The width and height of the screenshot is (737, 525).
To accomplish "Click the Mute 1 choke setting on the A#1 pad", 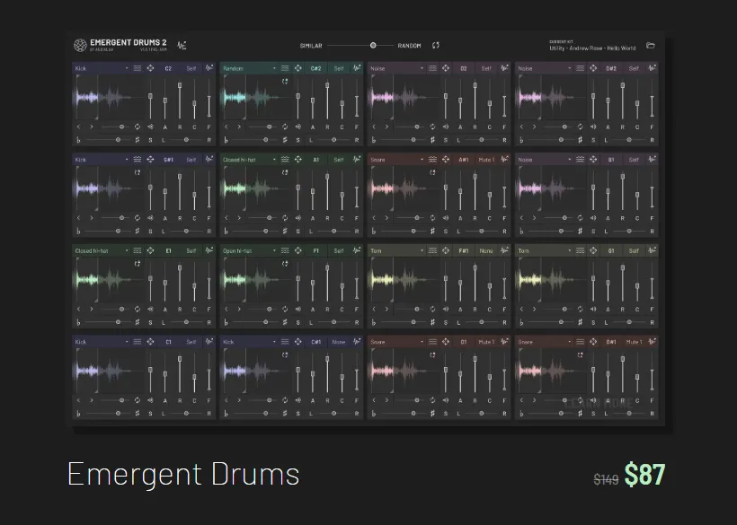I will pos(486,160).
